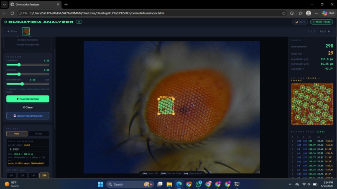Open the Windows Start menu
This screenshot has width=337, height=189.
point(100,184)
